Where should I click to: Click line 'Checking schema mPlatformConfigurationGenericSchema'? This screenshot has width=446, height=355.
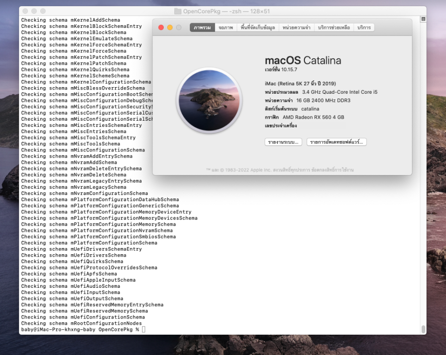click(100, 205)
